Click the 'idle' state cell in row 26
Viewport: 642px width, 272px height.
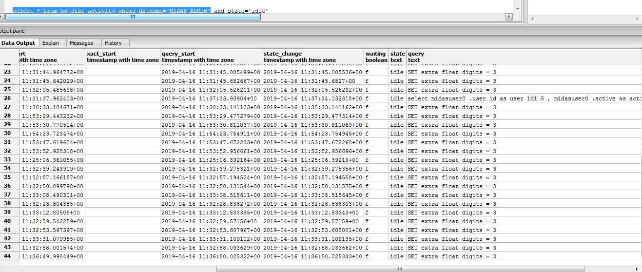coord(397,98)
